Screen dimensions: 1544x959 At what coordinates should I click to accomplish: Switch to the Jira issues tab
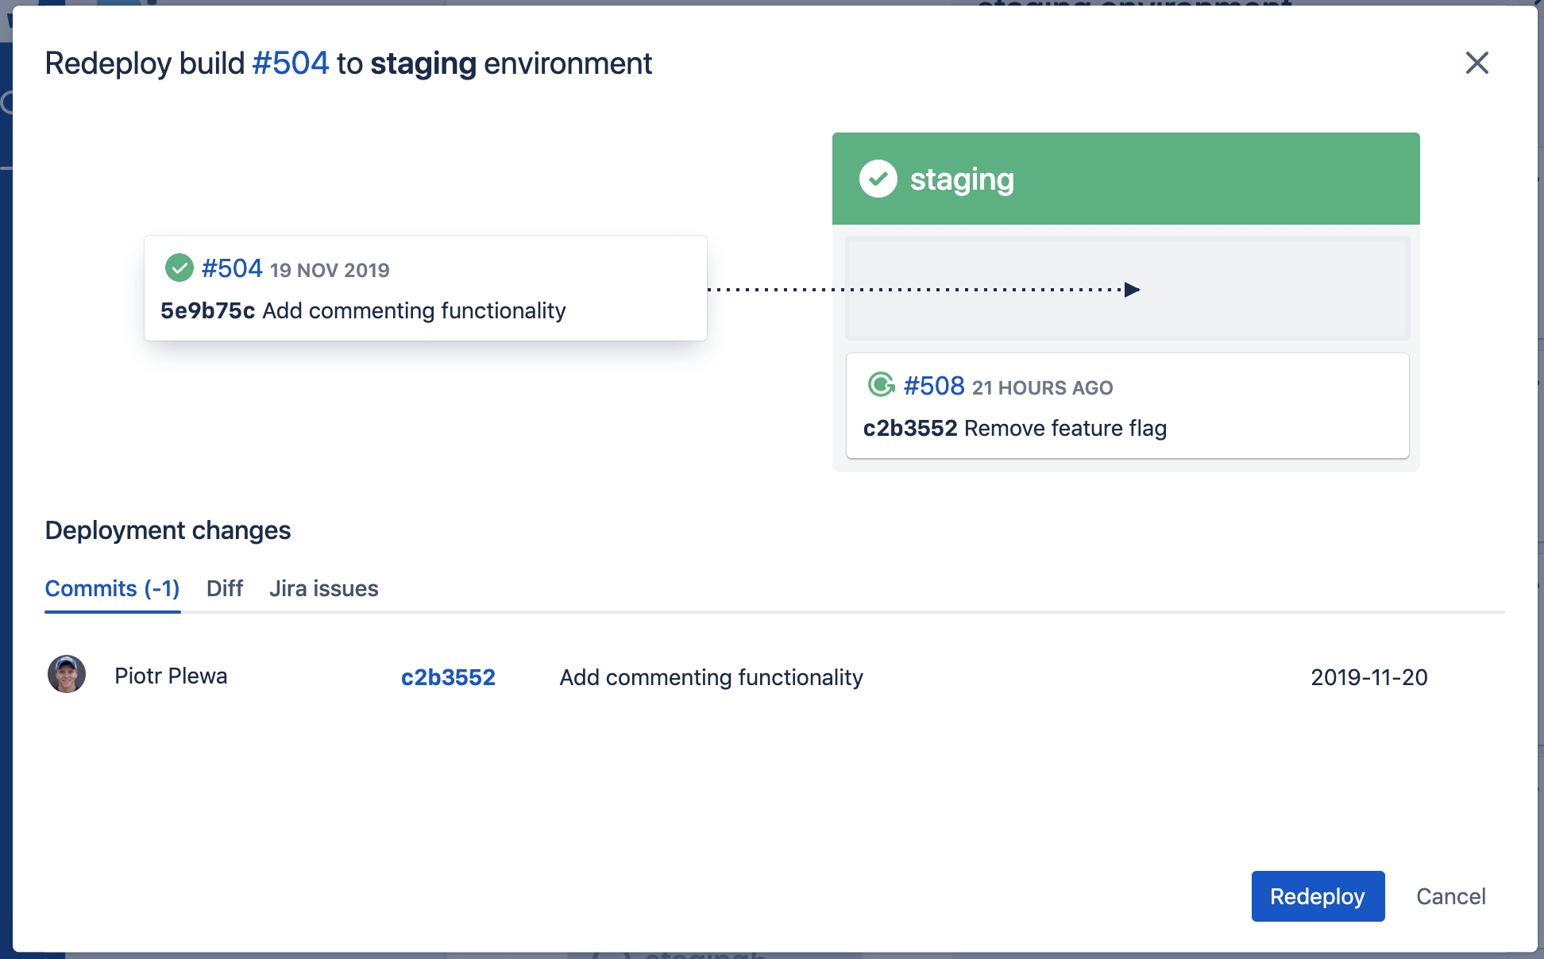click(x=323, y=588)
